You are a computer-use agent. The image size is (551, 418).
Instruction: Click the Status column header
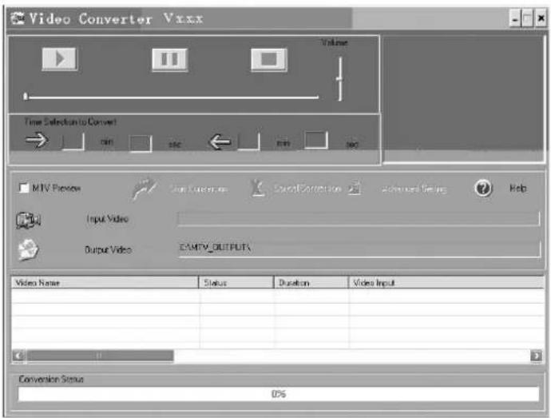pyautogui.click(x=236, y=283)
